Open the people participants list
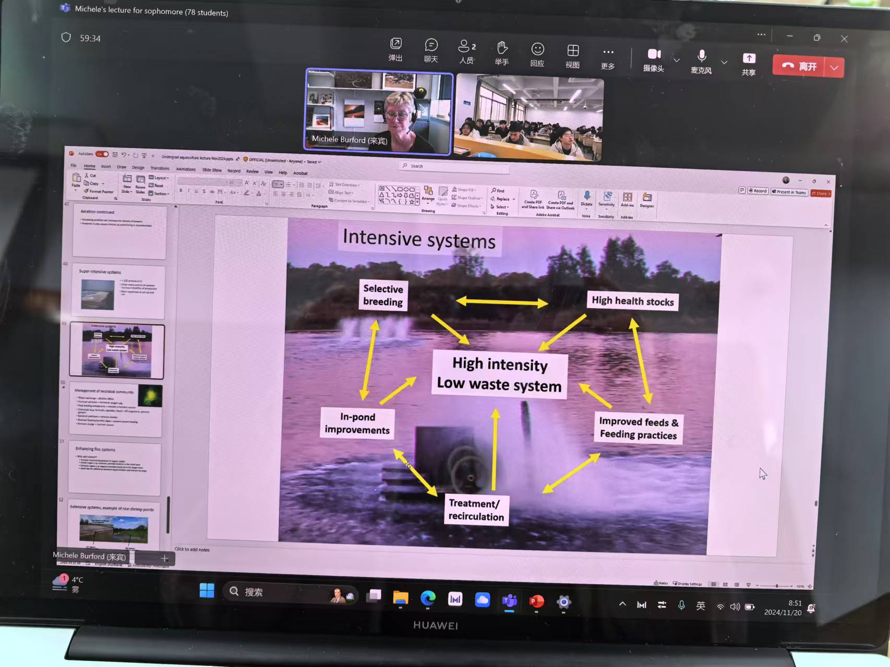The image size is (890, 667). point(466,51)
